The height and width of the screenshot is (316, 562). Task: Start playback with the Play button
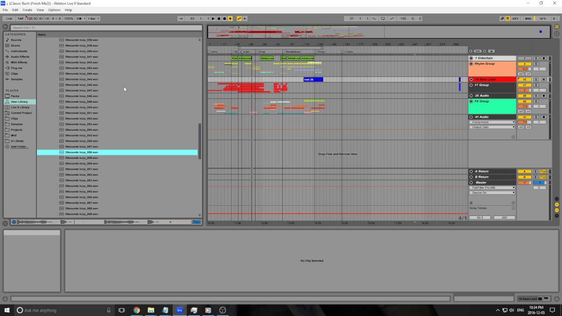pos(213,18)
